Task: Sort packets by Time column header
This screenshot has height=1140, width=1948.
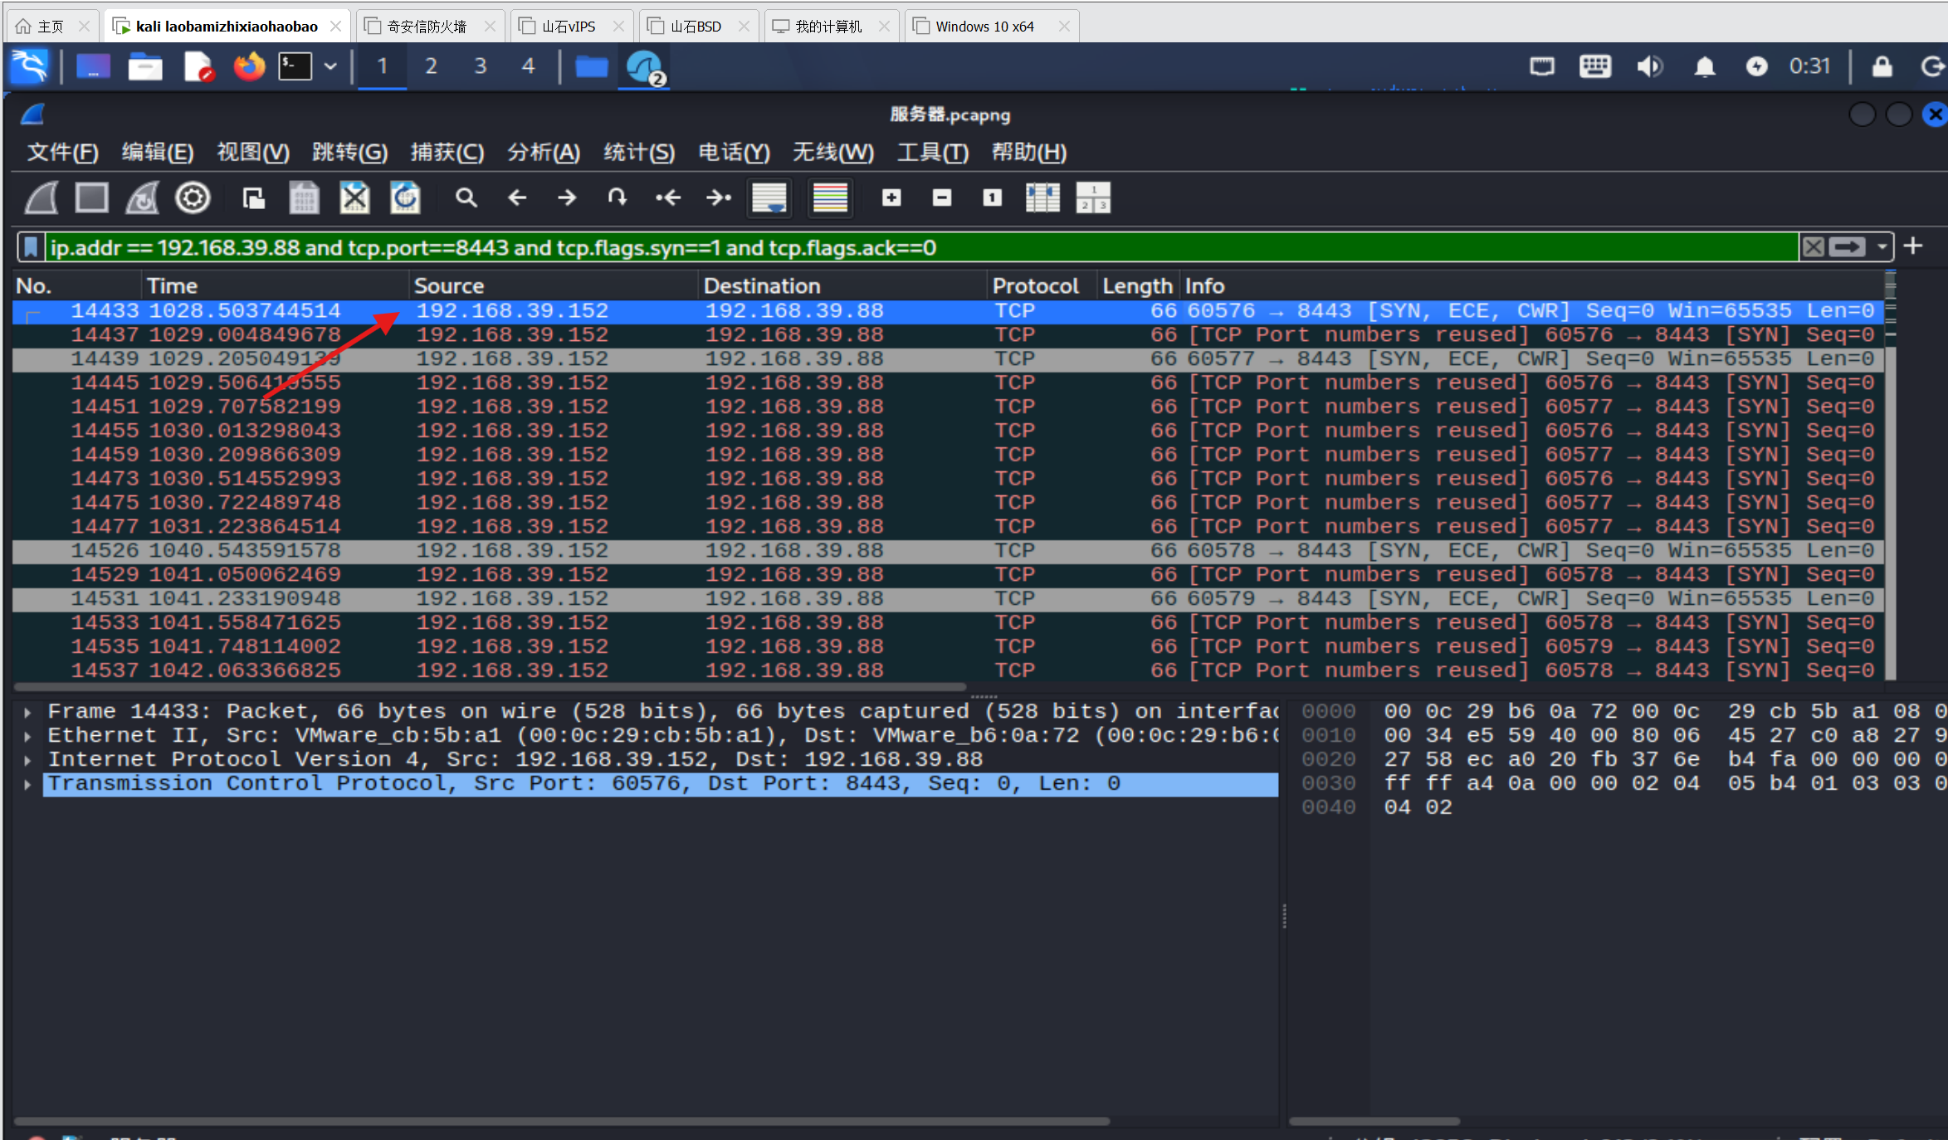Action: click(276, 286)
